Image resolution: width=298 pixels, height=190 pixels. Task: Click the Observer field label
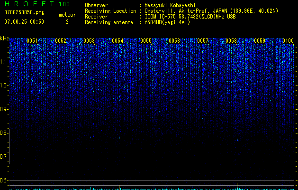coord(96,5)
